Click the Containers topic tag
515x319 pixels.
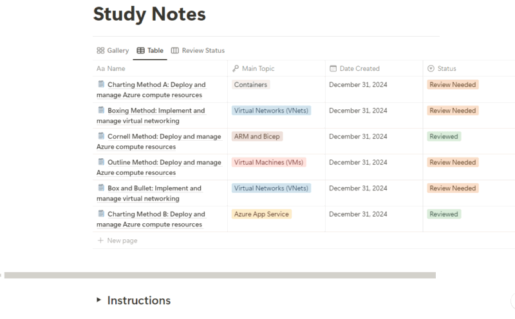tap(250, 85)
